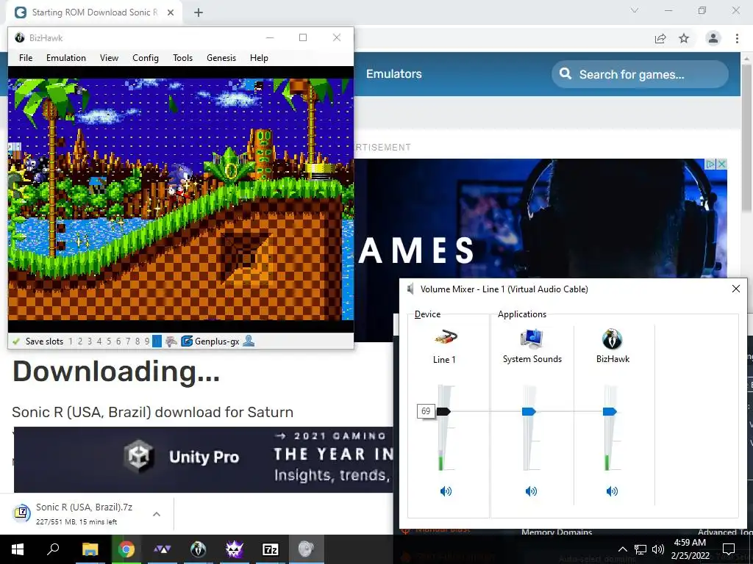Image resolution: width=753 pixels, height=564 pixels.
Task: Open Chrome tab search chevron
Action: 635,10
